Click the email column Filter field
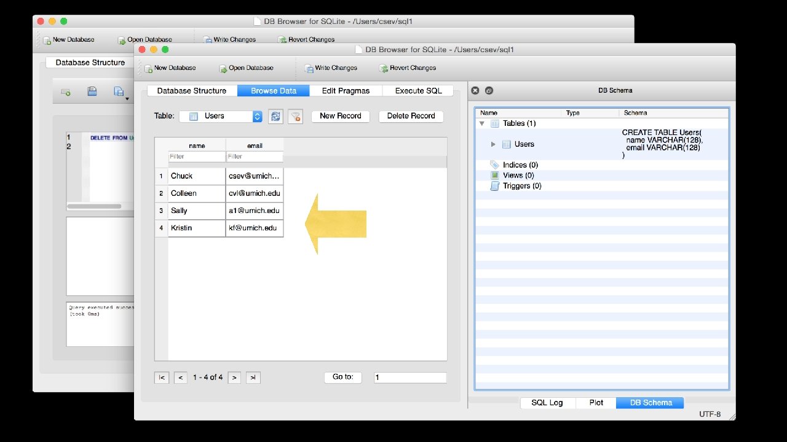The image size is (787, 442). (255, 157)
